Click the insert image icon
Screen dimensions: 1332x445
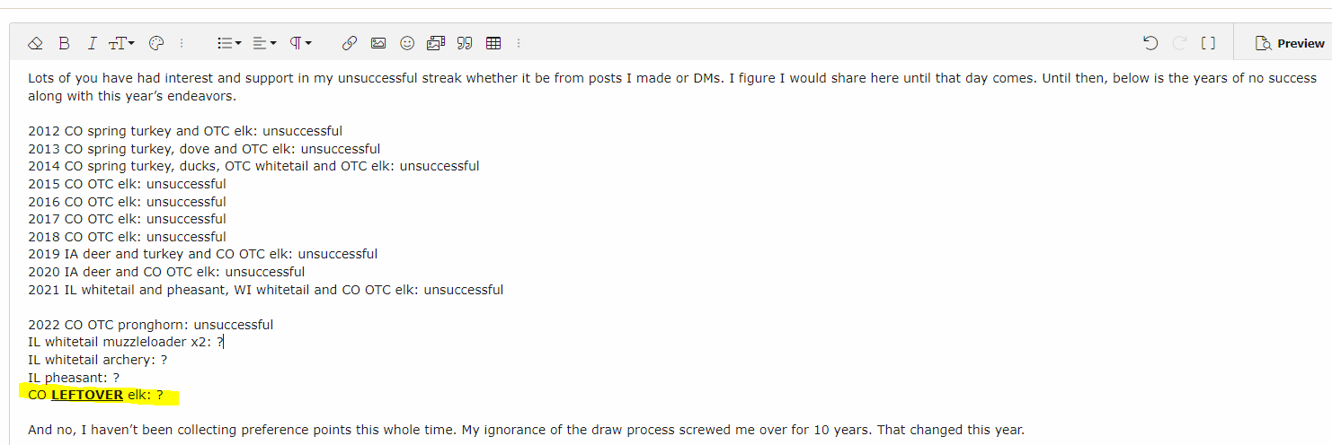pyautogui.click(x=378, y=43)
